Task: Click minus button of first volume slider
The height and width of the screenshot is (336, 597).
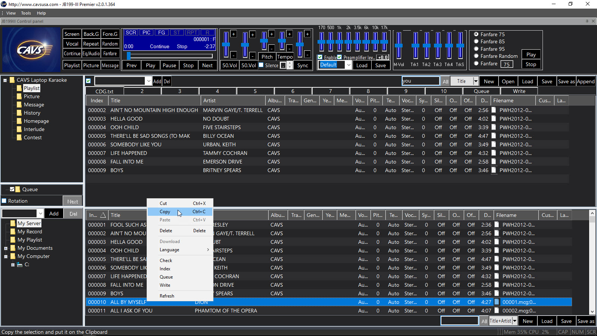Action: (234, 55)
